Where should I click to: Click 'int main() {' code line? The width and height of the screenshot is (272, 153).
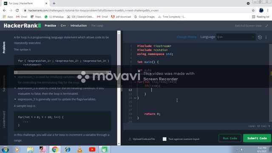[x=148, y=62]
